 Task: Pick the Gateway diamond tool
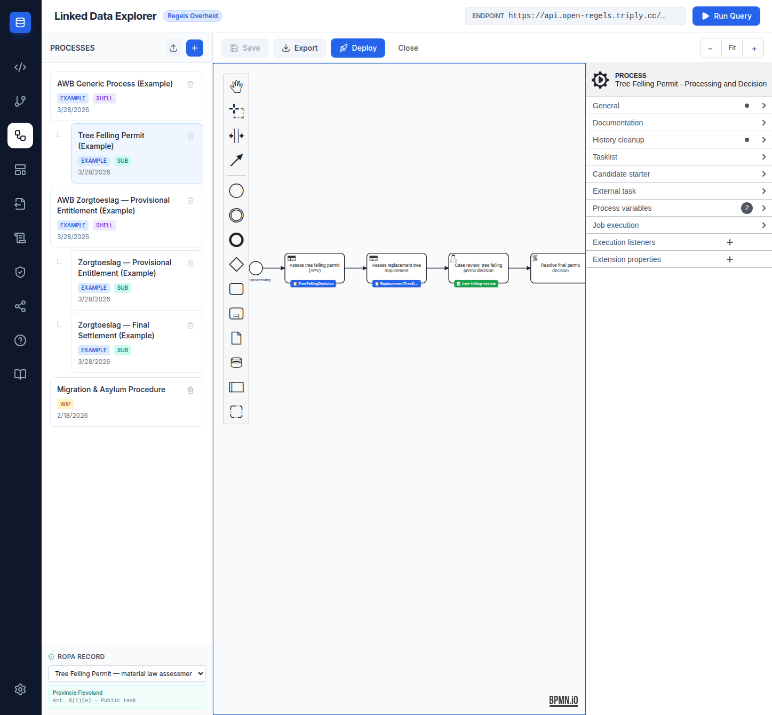tap(236, 264)
